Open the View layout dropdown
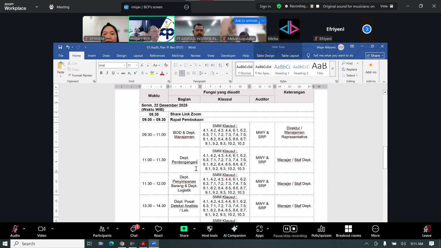 click(x=387, y=6)
